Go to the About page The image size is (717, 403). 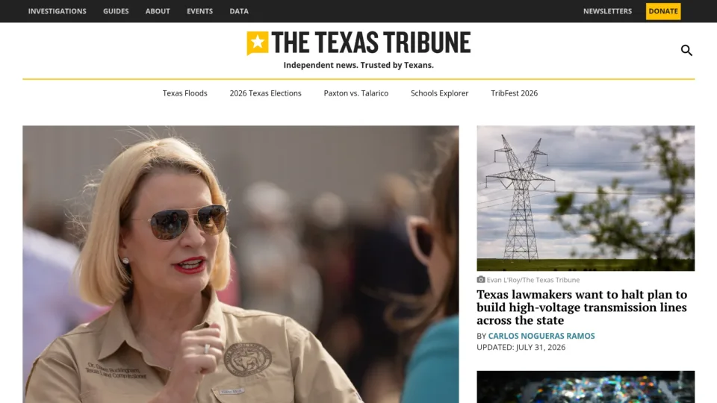[x=158, y=11]
